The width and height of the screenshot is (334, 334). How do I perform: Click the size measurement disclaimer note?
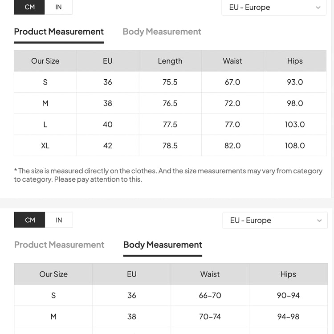[x=168, y=175]
